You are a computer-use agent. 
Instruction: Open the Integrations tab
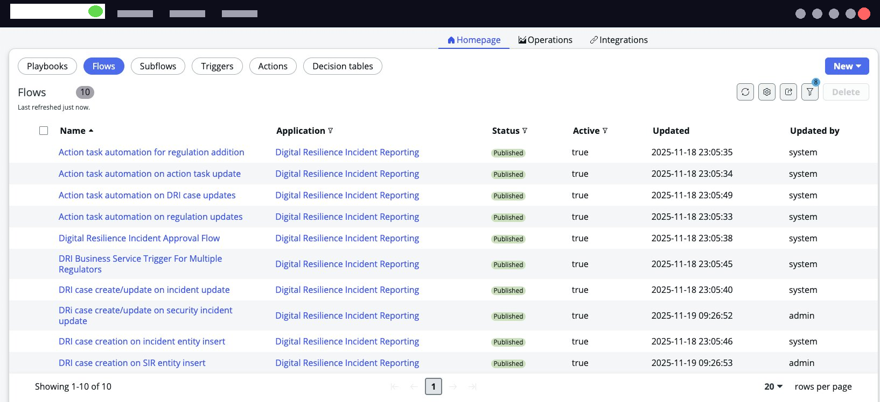(x=619, y=40)
